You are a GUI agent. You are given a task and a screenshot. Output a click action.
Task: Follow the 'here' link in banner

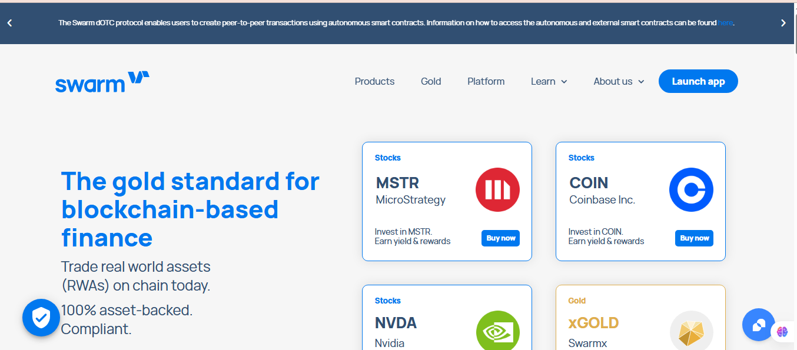tap(725, 23)
